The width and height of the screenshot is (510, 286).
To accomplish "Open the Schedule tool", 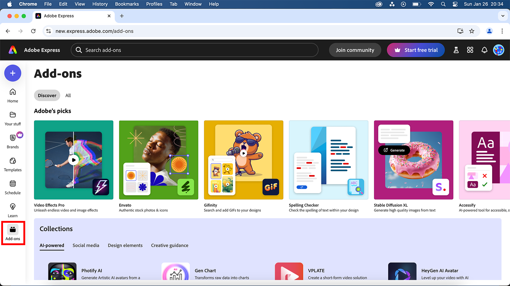I will [12, 187].
